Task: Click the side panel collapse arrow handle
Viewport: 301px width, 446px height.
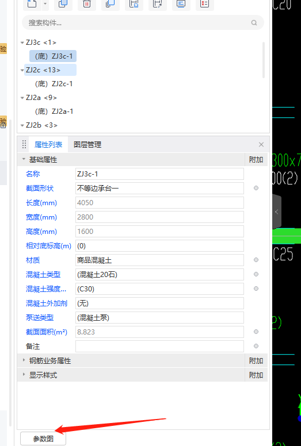Action: (x=277, y=212)
